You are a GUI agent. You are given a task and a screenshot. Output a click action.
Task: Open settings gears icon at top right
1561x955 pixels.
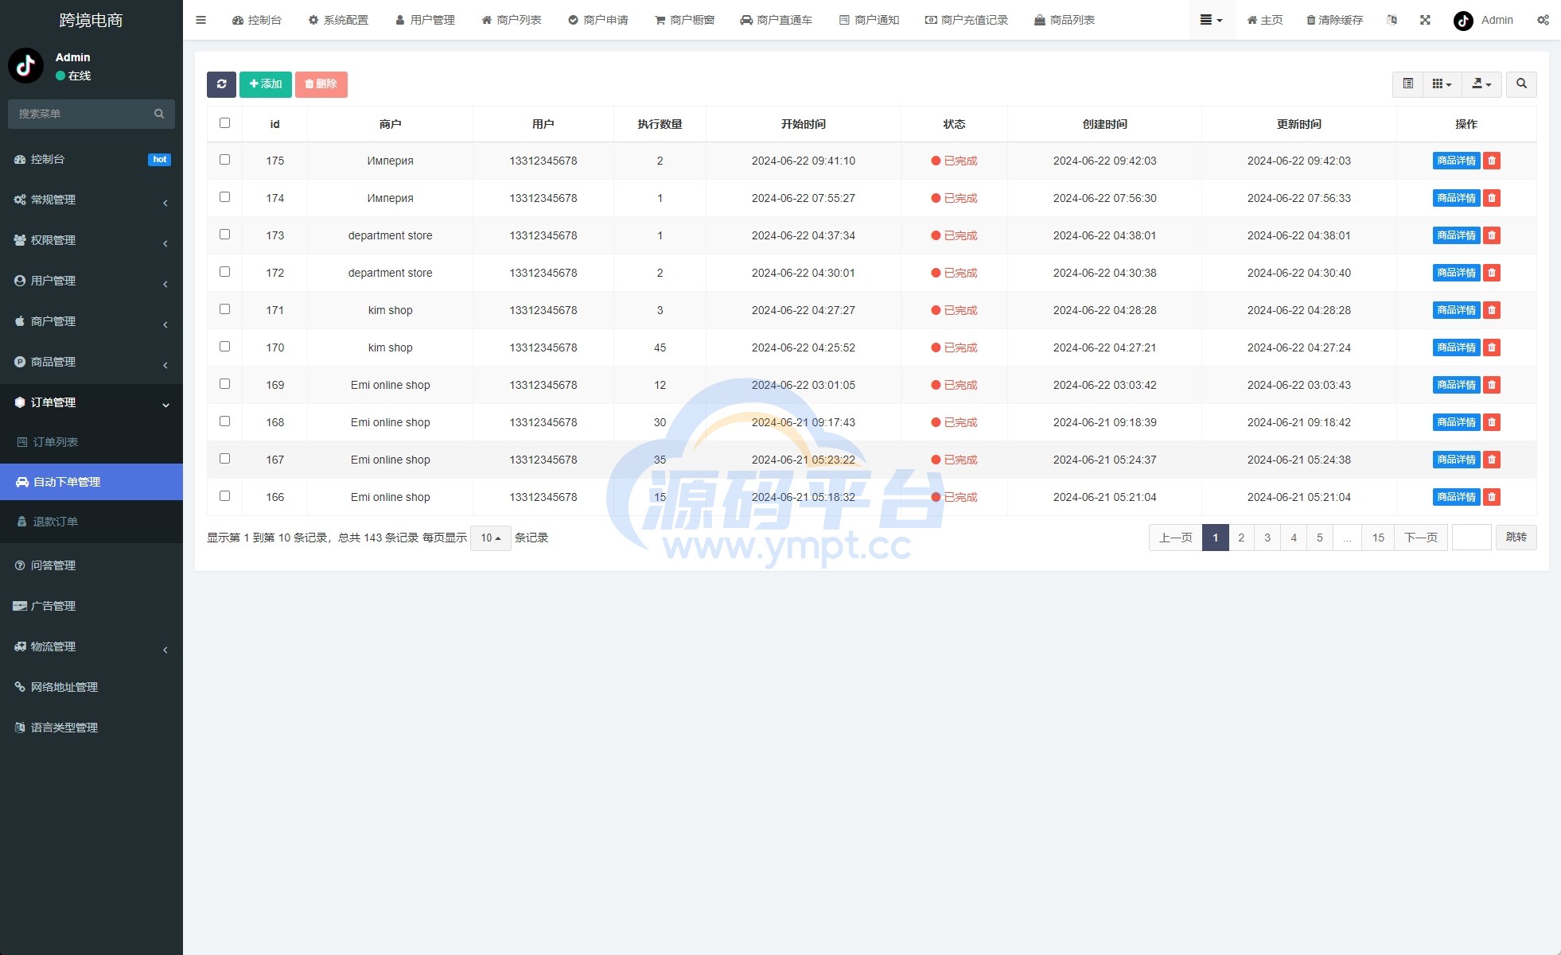coord(1543,20)
